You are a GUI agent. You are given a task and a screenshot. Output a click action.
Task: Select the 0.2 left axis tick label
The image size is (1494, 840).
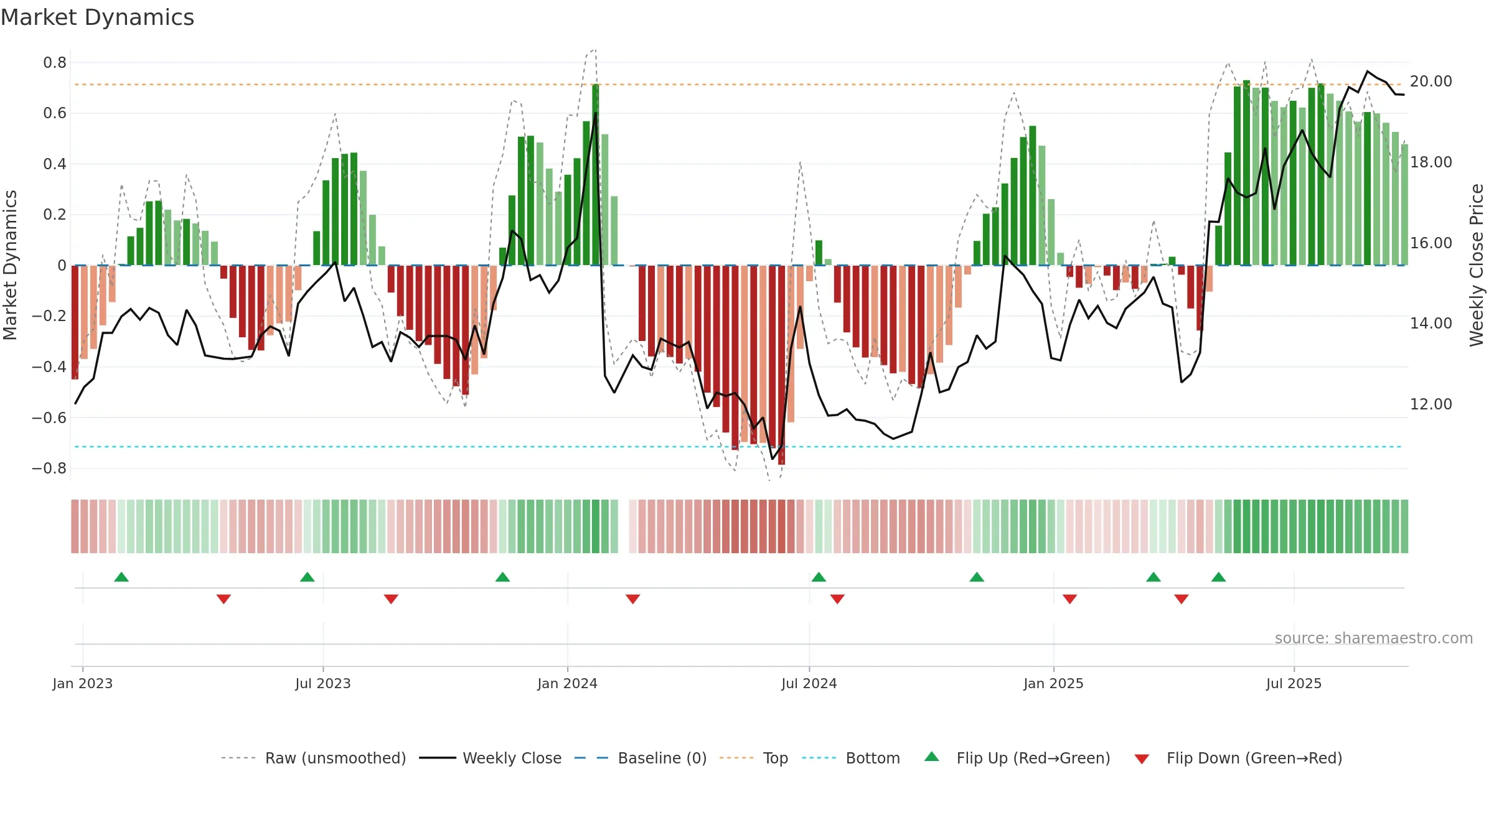pos(55,215)
